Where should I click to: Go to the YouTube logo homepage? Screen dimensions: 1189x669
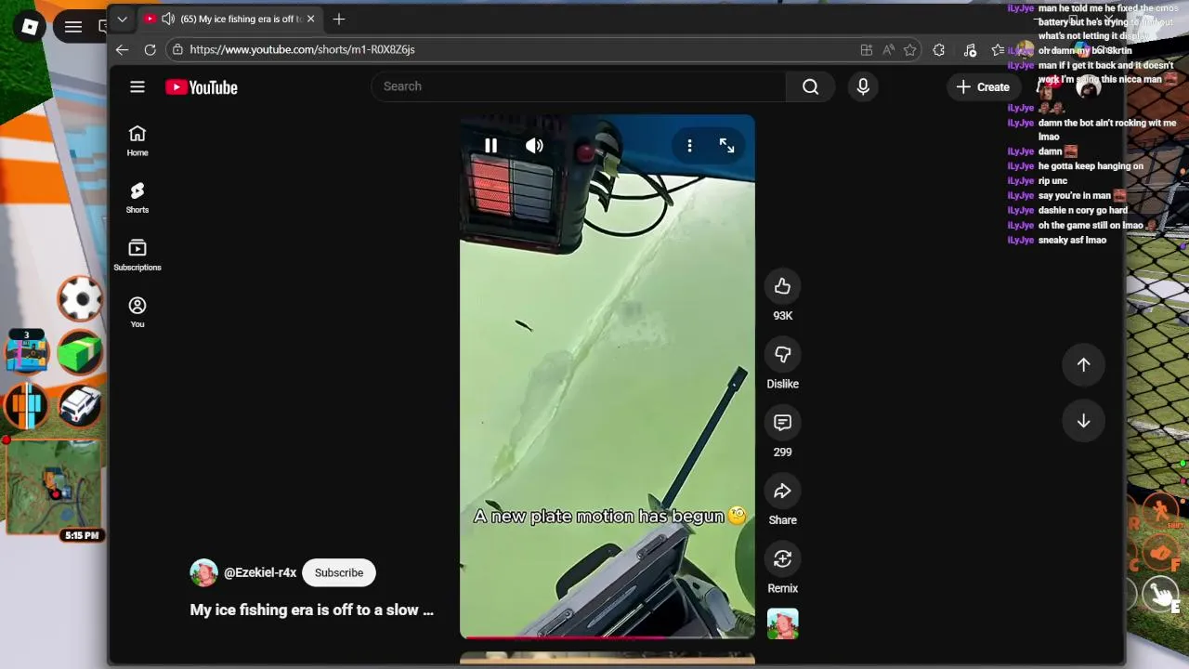202,87
